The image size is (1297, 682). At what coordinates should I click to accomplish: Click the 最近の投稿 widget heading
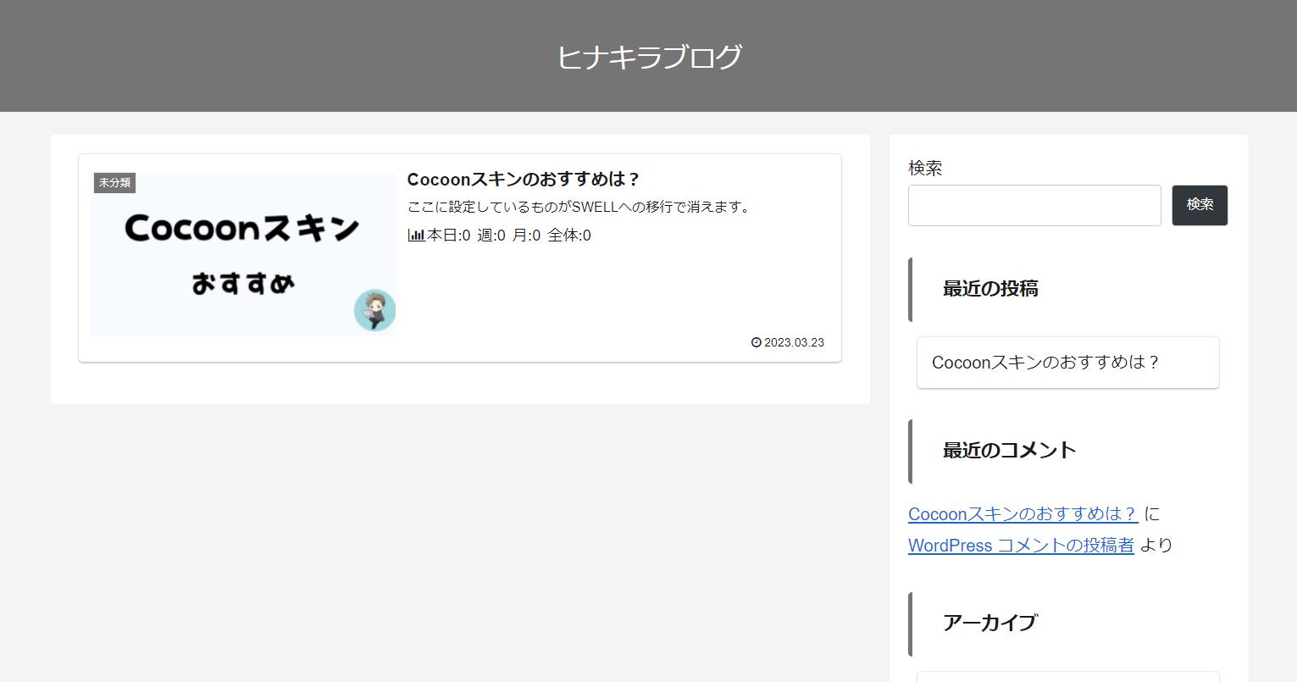(990, 289)
